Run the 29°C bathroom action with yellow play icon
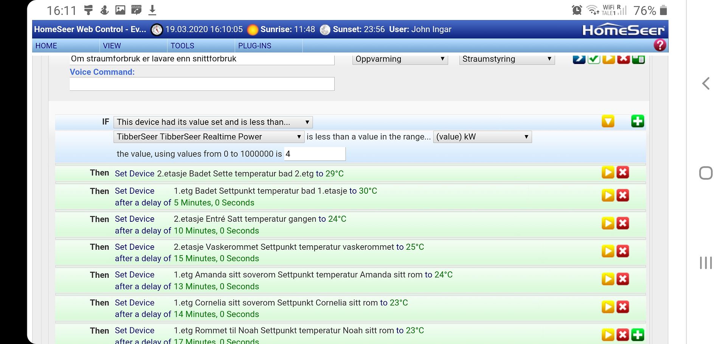Image resolution: width=726 pixels, height=344 pixels. [608, 172]
